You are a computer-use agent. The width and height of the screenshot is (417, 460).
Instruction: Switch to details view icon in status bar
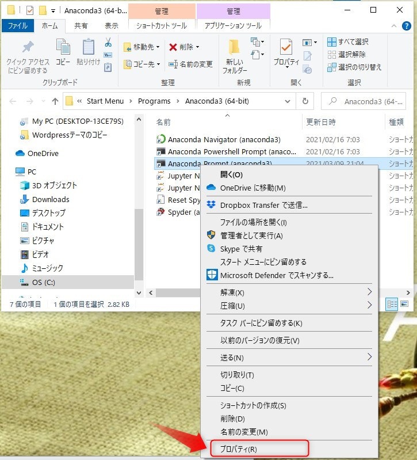point(392,304)
